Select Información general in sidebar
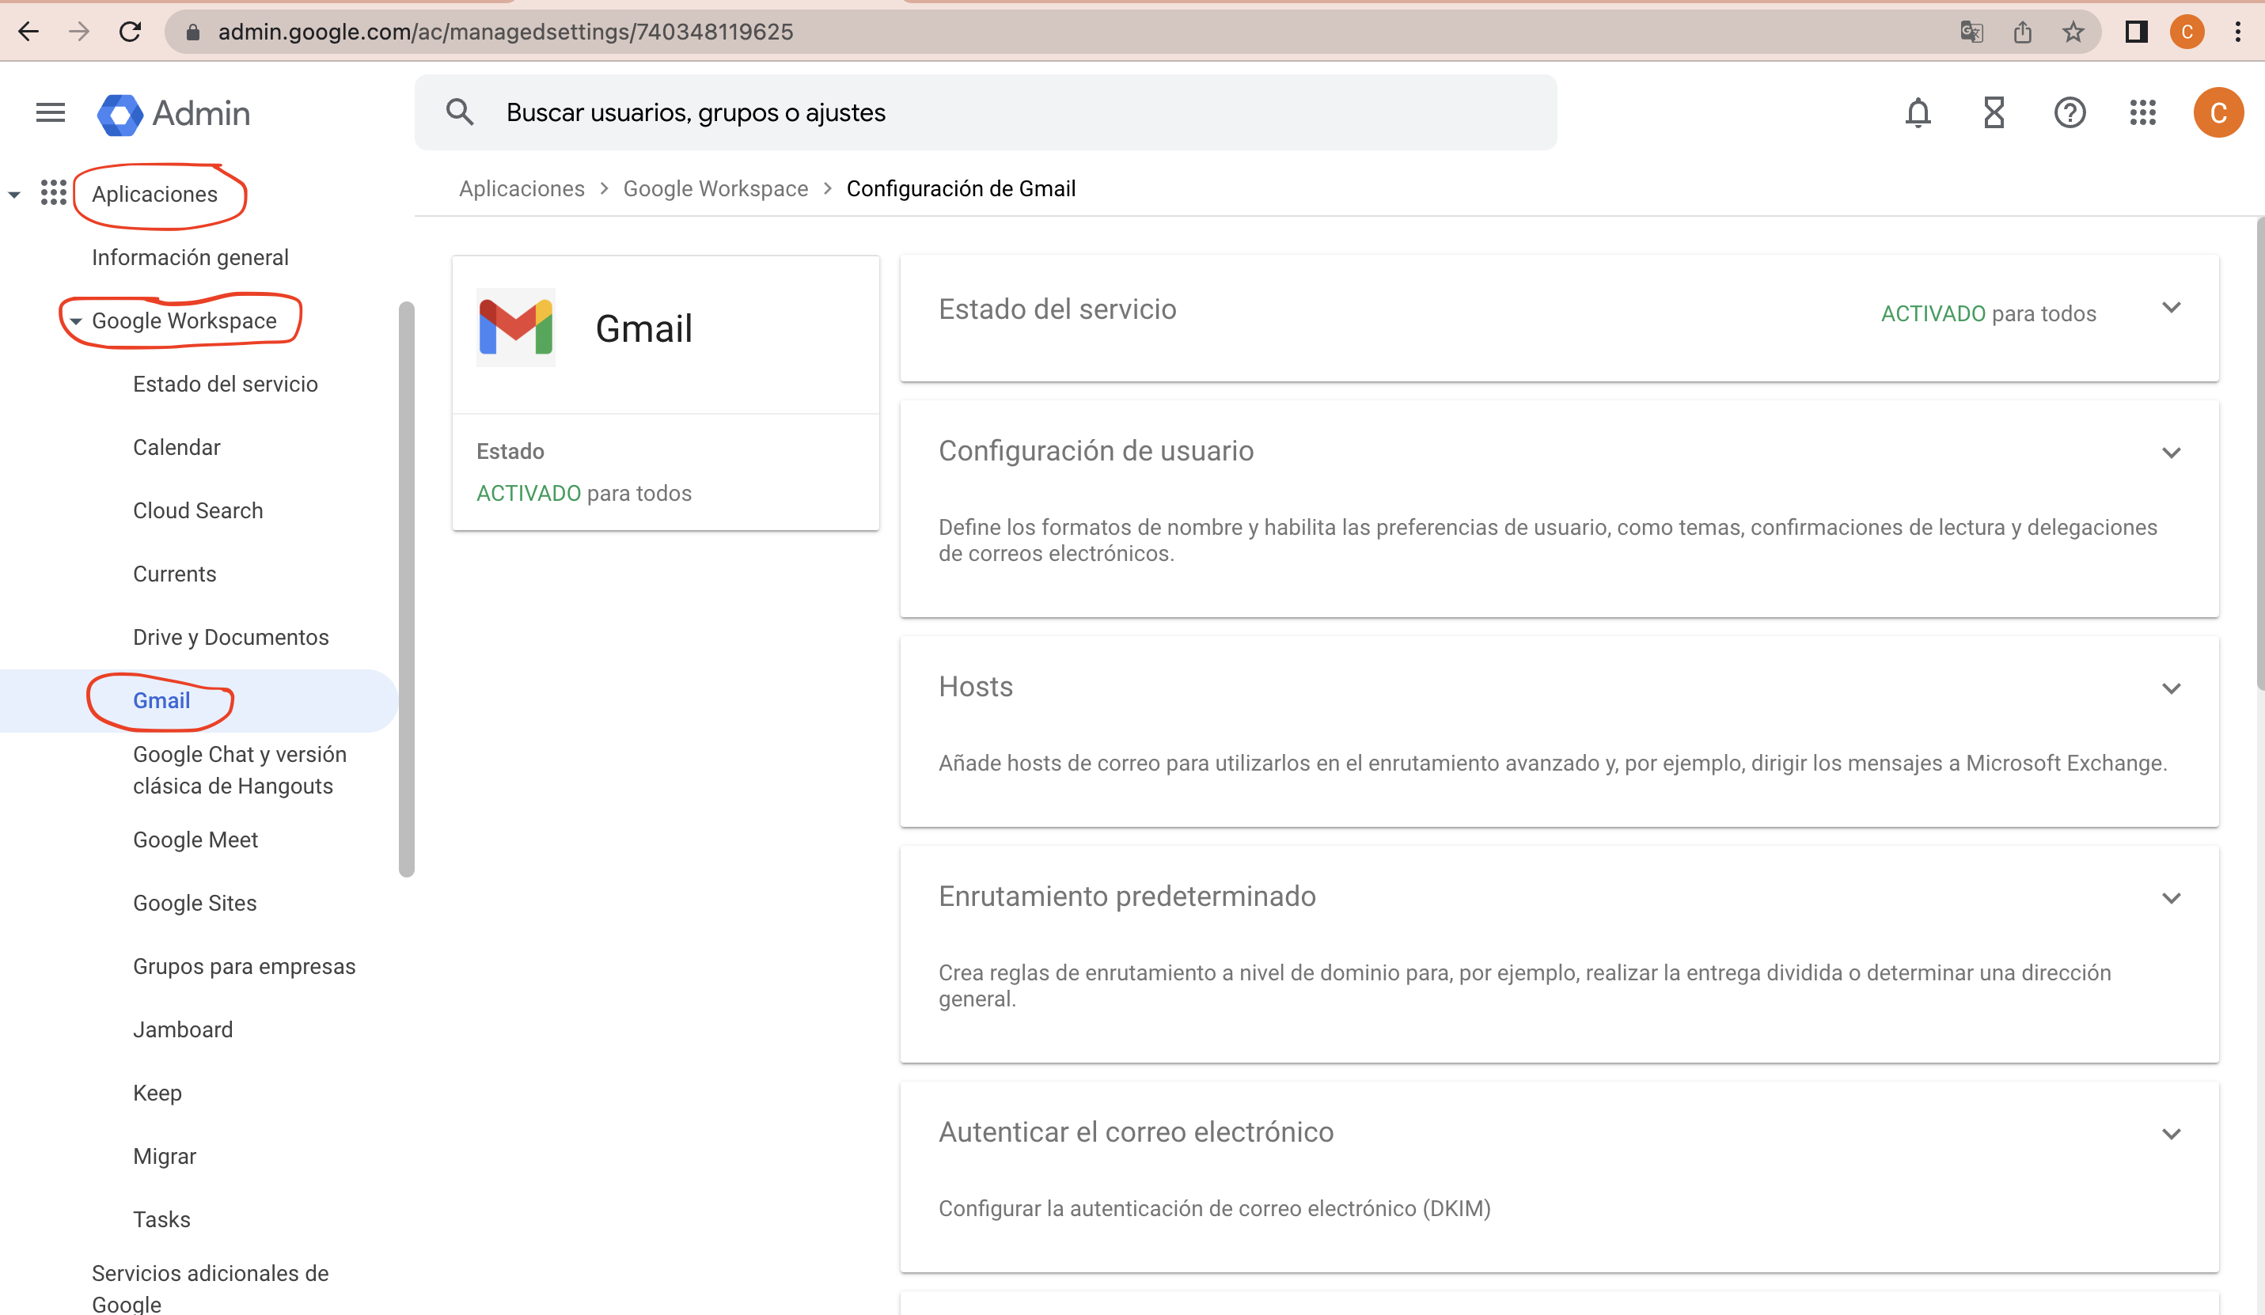The width and height of the screenshot is (2265, 1315). point(191,257)
